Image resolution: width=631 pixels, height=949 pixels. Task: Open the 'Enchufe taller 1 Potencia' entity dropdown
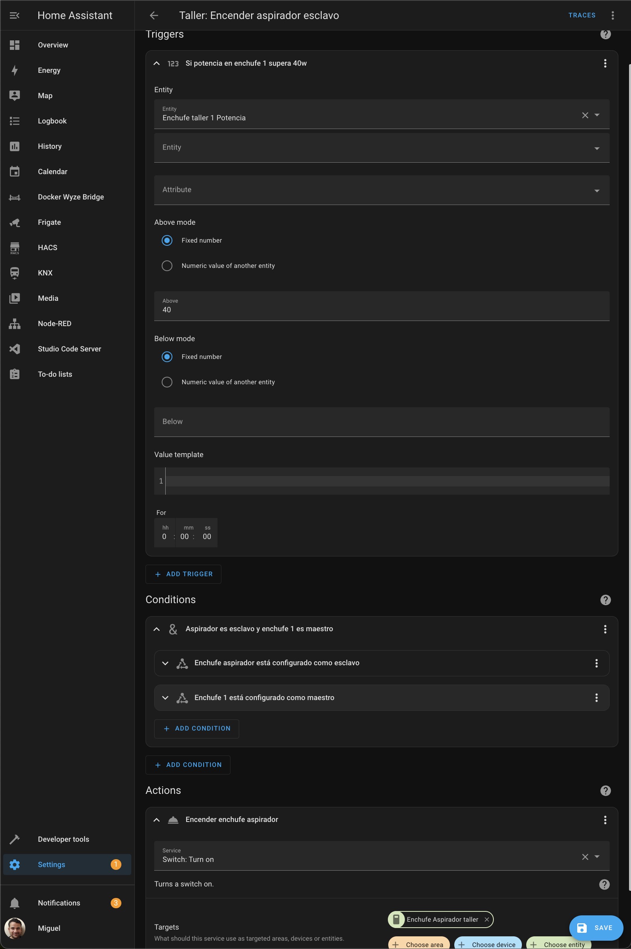[x=597, y=115]
